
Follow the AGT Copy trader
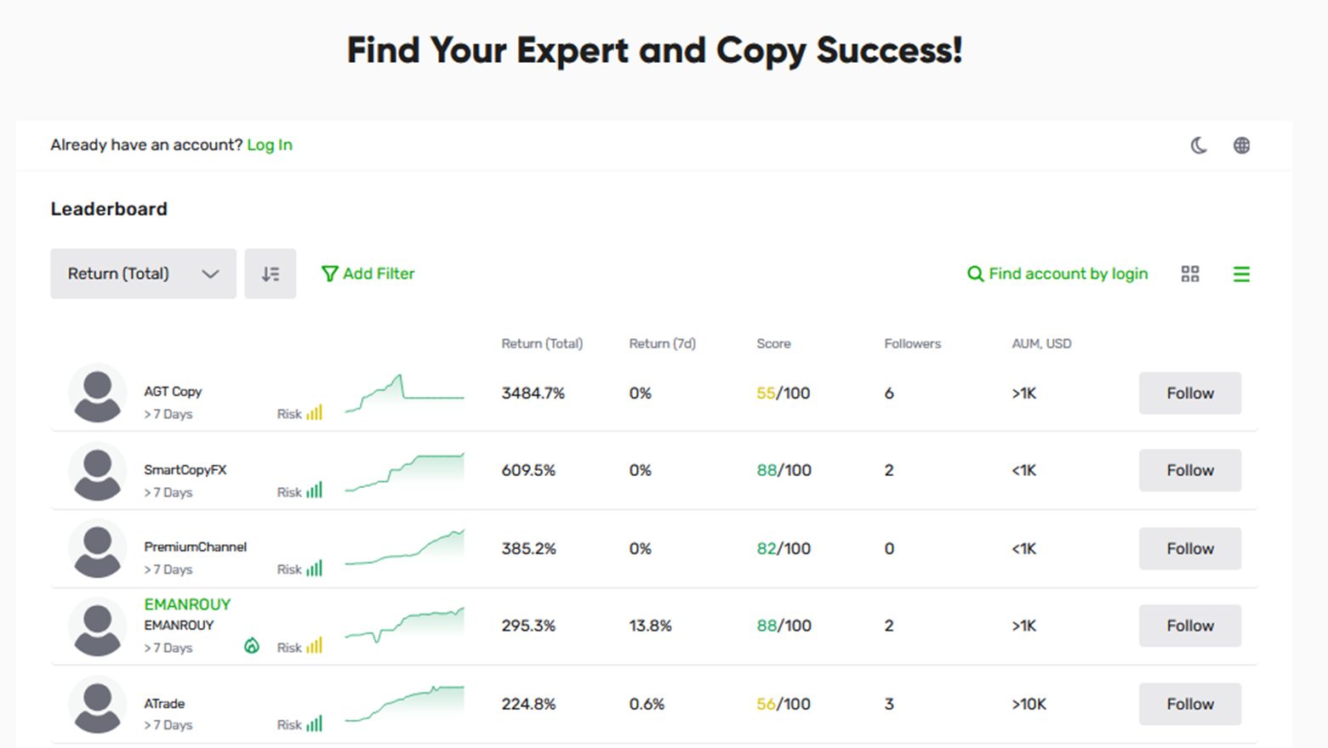1189,394
